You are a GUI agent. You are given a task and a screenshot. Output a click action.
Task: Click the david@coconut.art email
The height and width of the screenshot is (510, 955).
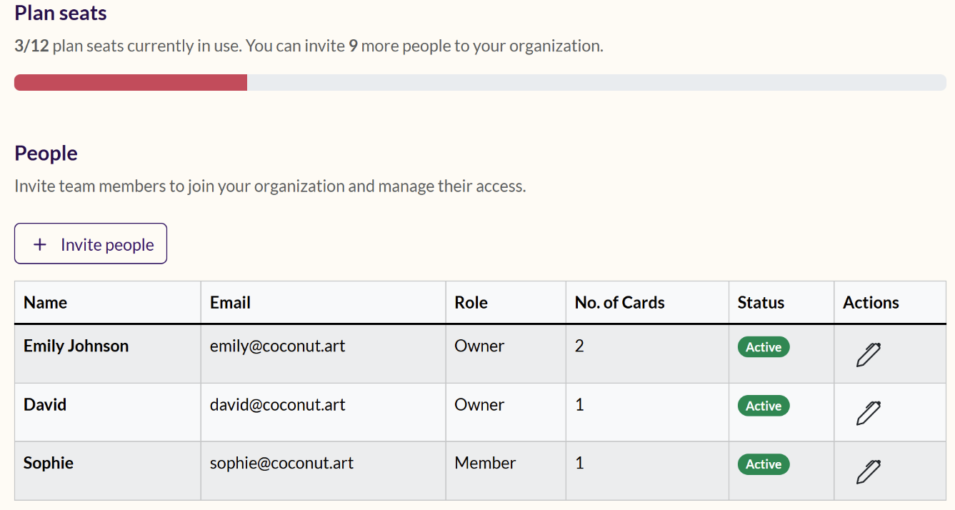tap(277, 405)
